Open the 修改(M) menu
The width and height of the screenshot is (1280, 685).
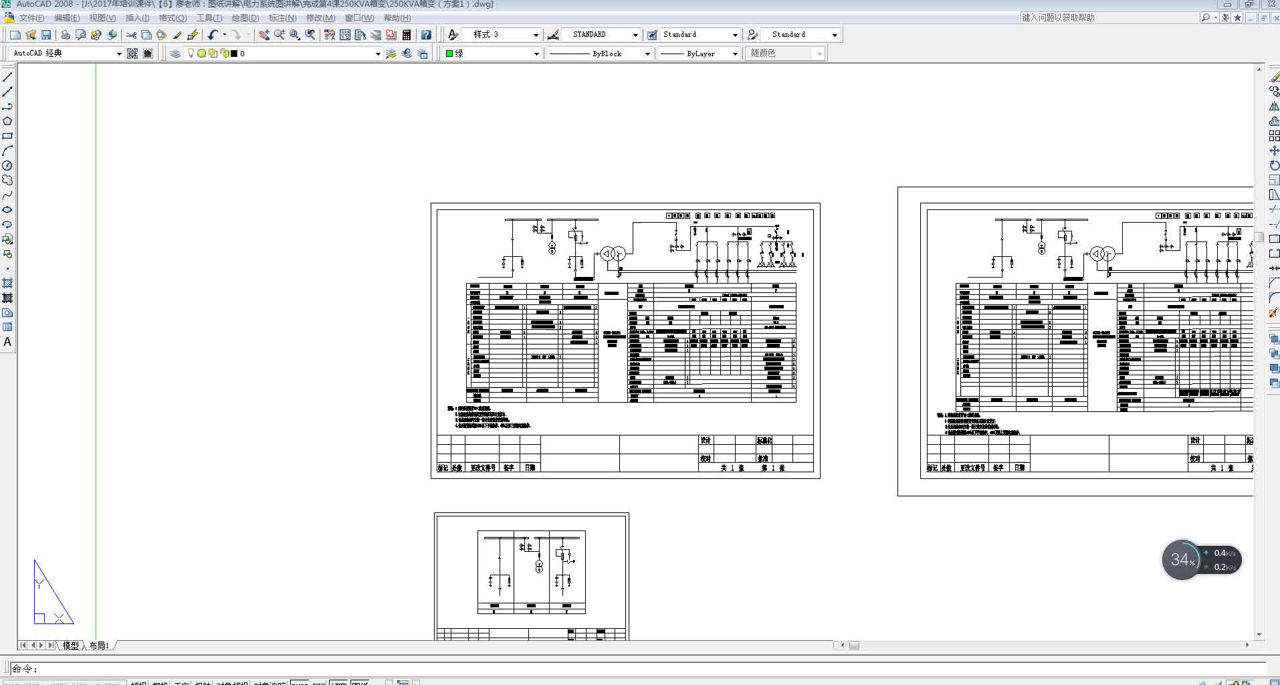[321, 18]
